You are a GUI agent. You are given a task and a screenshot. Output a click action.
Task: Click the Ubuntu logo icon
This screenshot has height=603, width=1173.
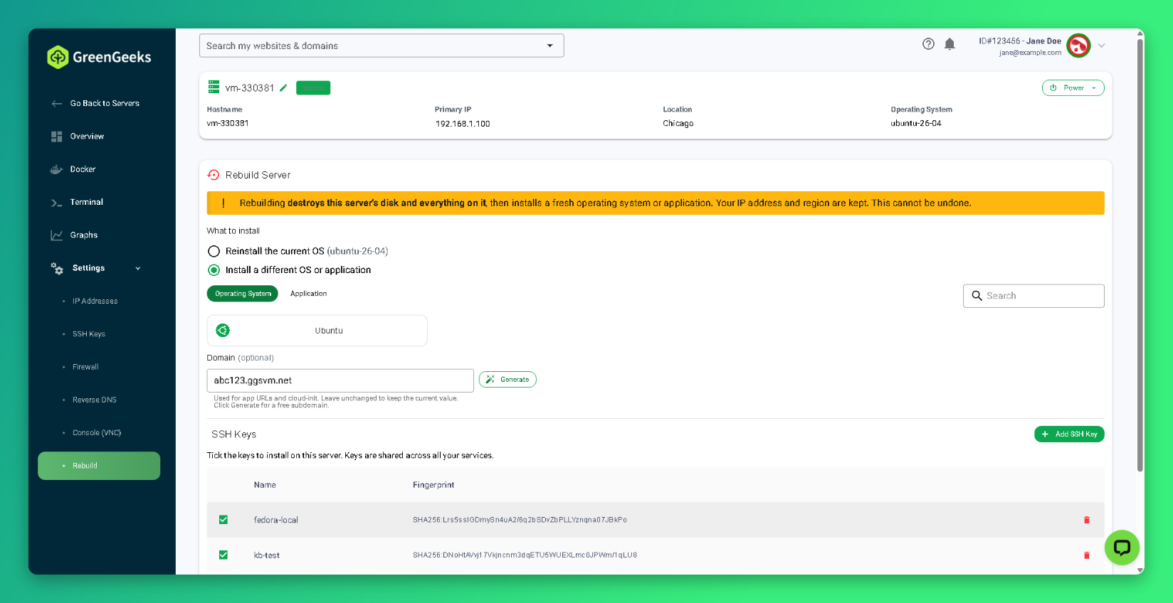pos(223,331)
